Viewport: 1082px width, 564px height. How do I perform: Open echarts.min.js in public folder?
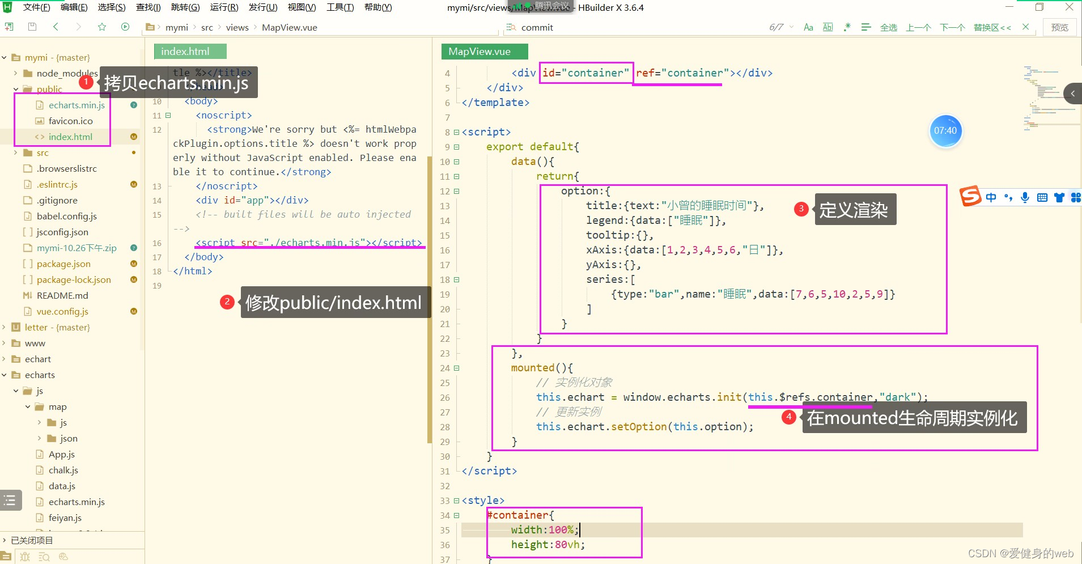click(77, 105)
